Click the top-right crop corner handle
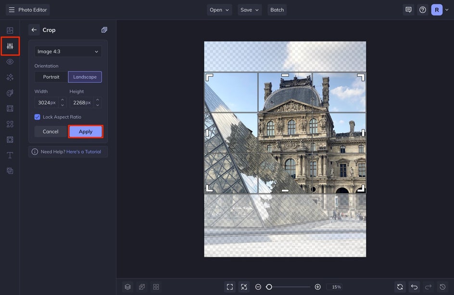The height and width of the screenshot is (295, 454). [361, 77]
